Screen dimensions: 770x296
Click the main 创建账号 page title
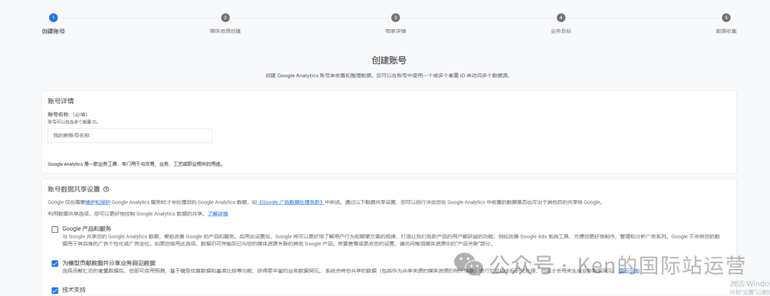[389, 60]
